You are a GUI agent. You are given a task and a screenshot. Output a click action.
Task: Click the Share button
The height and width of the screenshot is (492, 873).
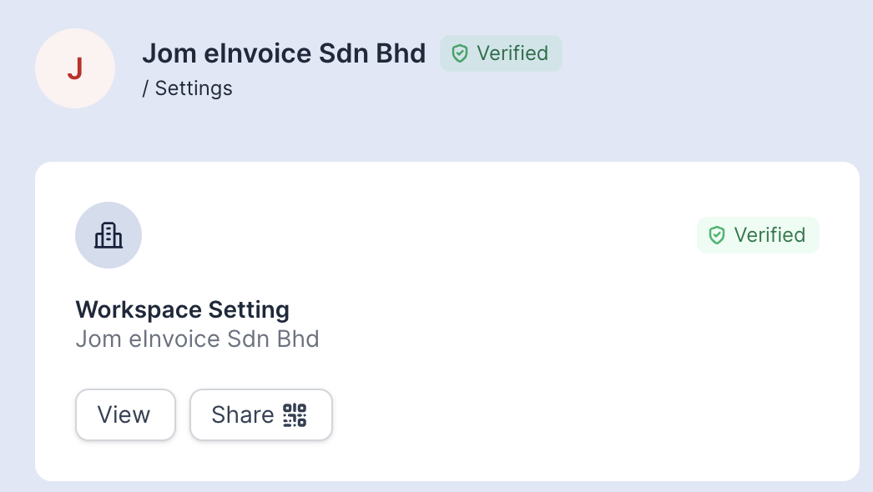point(261,414)
